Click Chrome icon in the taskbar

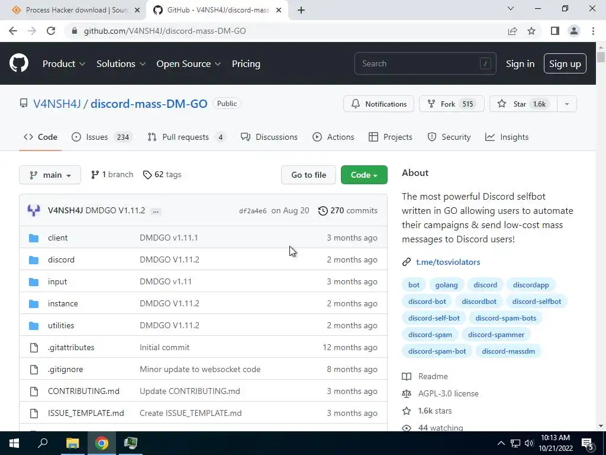coord(102,443)
